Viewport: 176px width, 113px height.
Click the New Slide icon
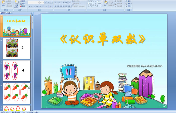coord(17,2)
